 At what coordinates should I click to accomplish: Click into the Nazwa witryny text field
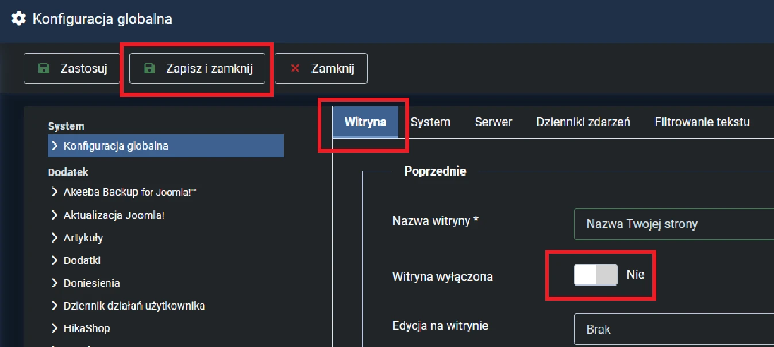point(672,224)
